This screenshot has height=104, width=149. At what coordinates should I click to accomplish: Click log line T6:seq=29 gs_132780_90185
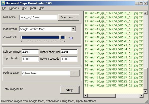click(x=113, y=61)
